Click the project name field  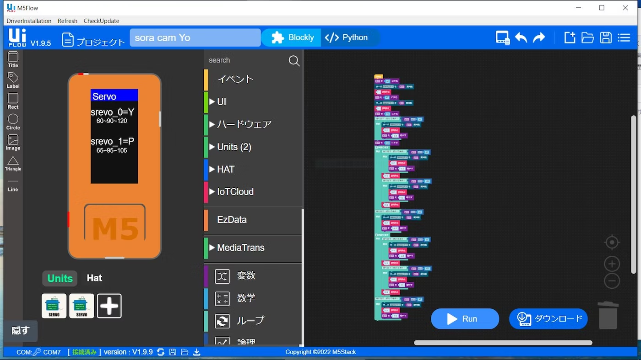click(195, 37)
